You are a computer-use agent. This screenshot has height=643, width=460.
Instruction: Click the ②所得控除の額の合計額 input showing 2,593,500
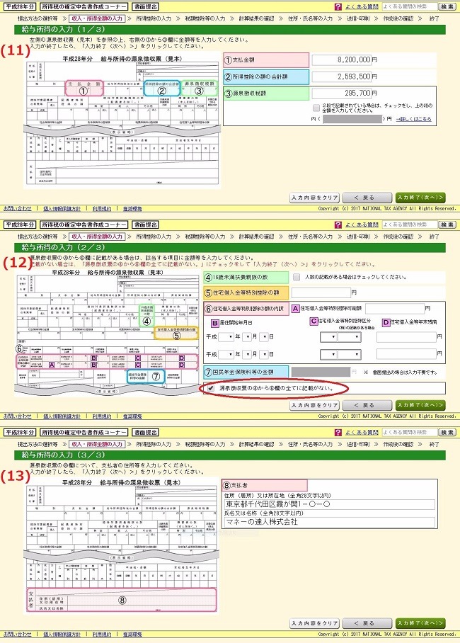point(342,76)
